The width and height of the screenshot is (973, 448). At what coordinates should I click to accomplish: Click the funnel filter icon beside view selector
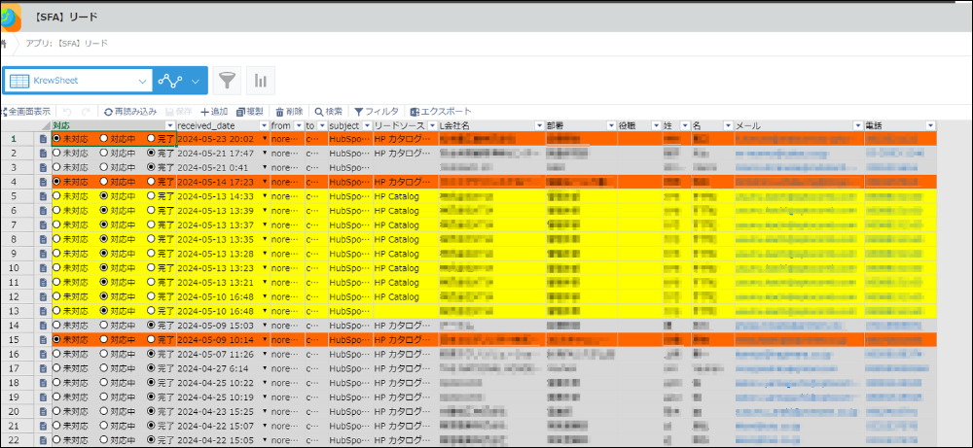(227, 80)
